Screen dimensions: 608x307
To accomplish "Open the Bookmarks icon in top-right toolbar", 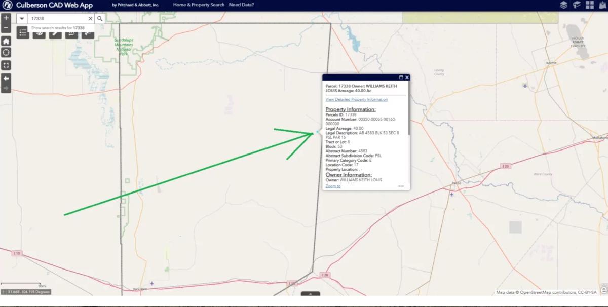I will (576, 5).
